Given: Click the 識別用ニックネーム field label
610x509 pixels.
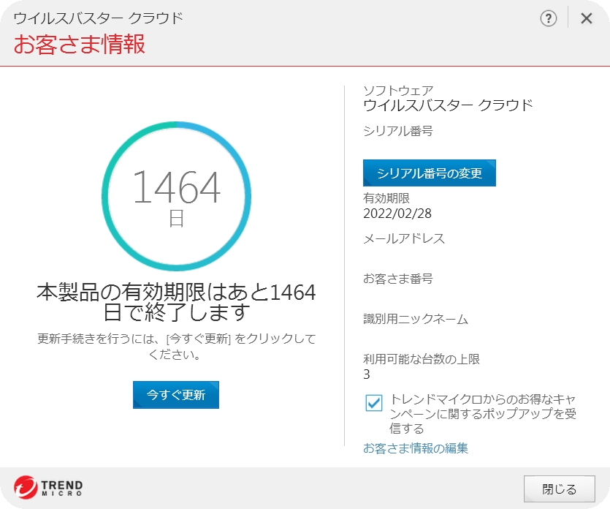Looking at the screenshot, I should point(403,319).
